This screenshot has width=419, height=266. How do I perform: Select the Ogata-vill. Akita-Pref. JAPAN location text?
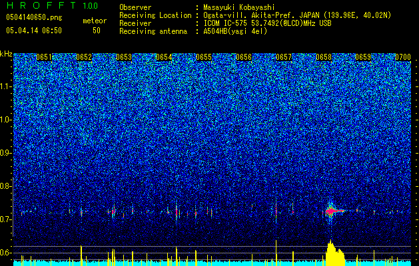297,15
